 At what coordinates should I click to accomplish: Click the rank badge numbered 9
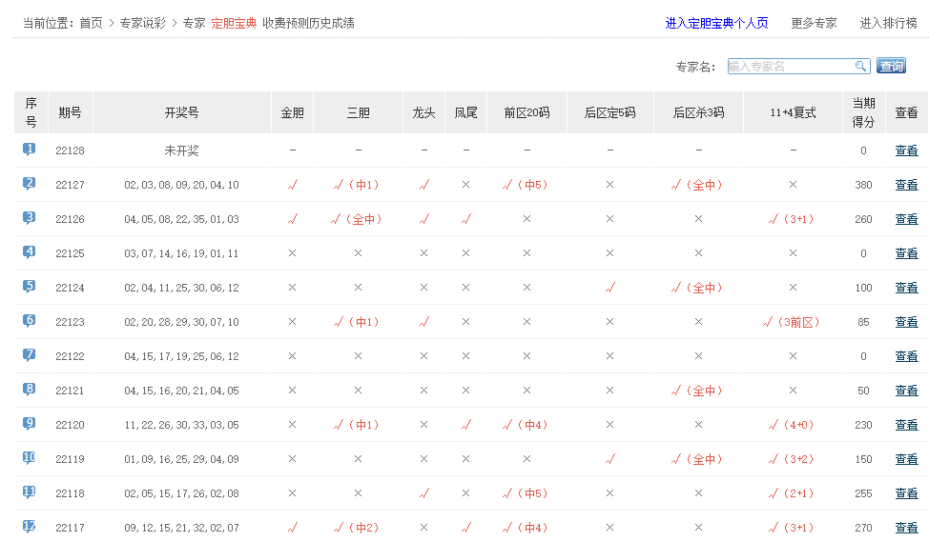coord(30,424)
